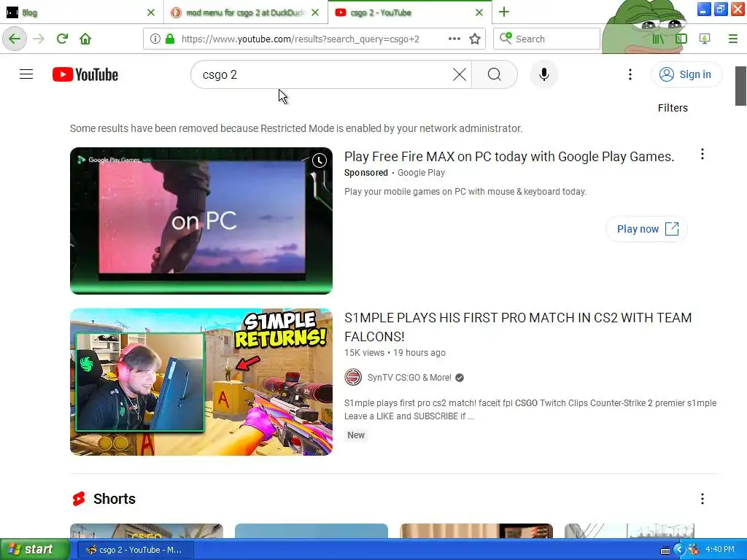Click the Sign in button
747x560 pixels.
[686, 74]
